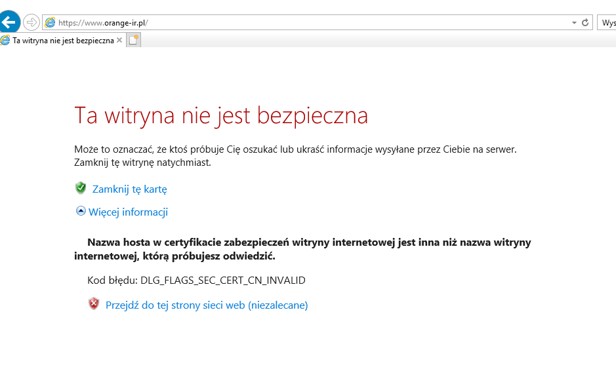Open a new tab with the new tab icon
The width and height of the screenshot is (616, 386).
133,39
